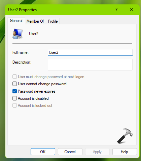
Task: Open Help from the dialog buttons
Action: click(125, 152)
